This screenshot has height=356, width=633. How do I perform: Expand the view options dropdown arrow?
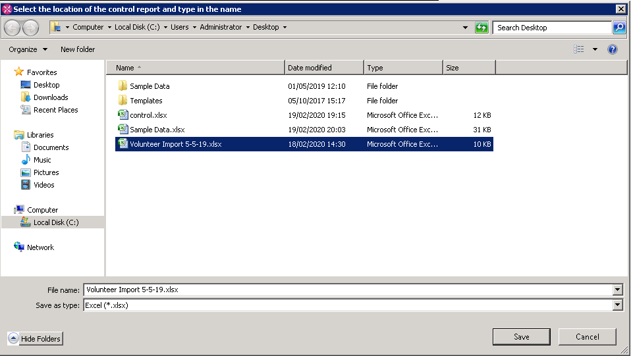click(595, 49)
